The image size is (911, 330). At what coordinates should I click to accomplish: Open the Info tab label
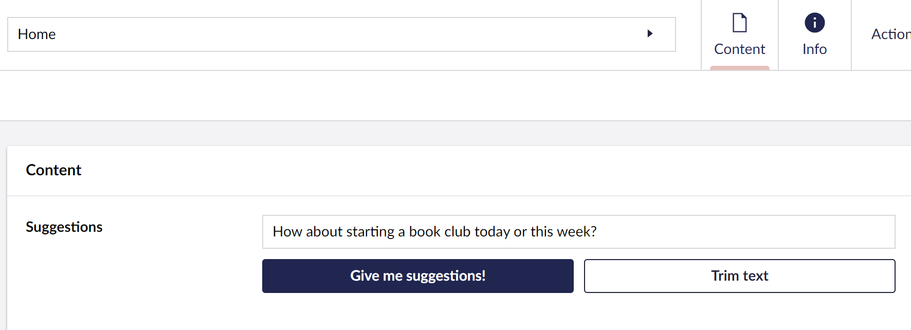tap(814, 49)
